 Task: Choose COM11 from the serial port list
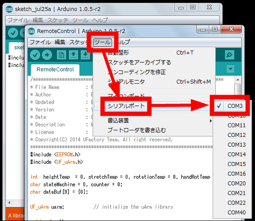tap(236, 126)
